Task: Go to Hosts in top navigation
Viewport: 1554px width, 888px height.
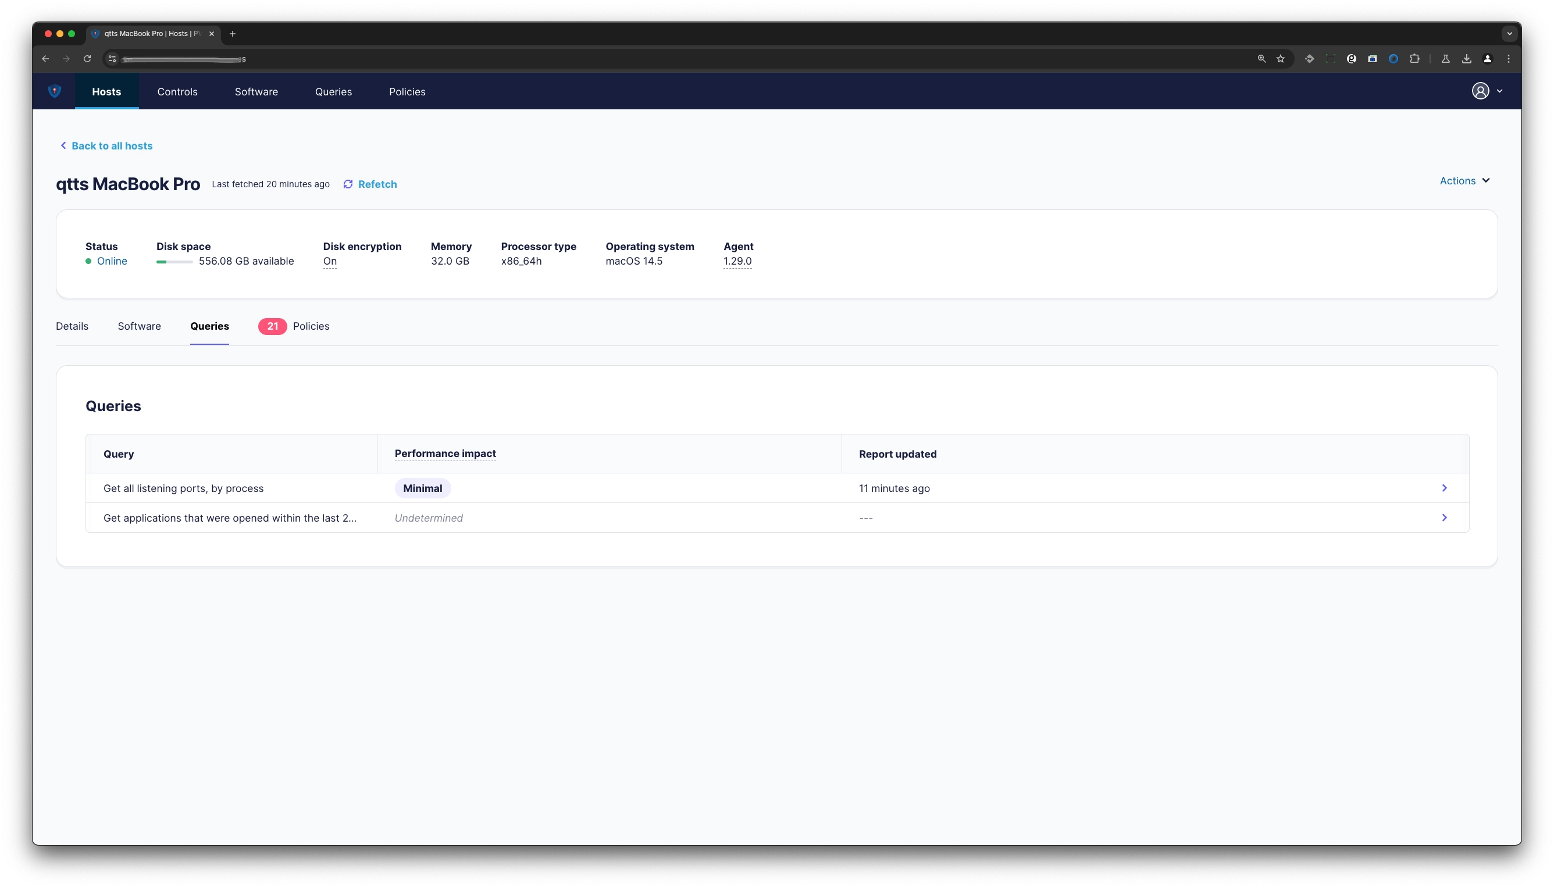Action: point(107,91)
